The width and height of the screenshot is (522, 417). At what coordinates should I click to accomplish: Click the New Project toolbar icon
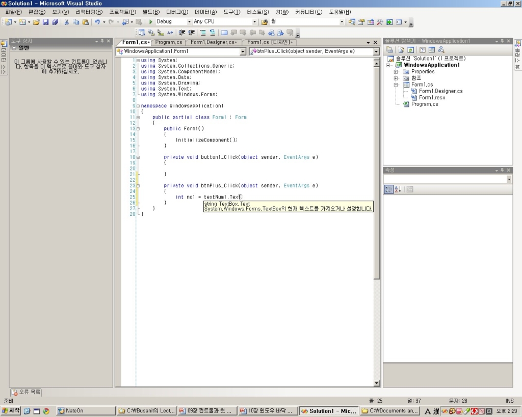(8, 22)
